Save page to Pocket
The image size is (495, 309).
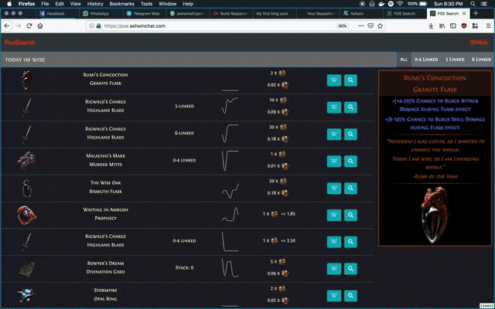[x=370, y=25]
